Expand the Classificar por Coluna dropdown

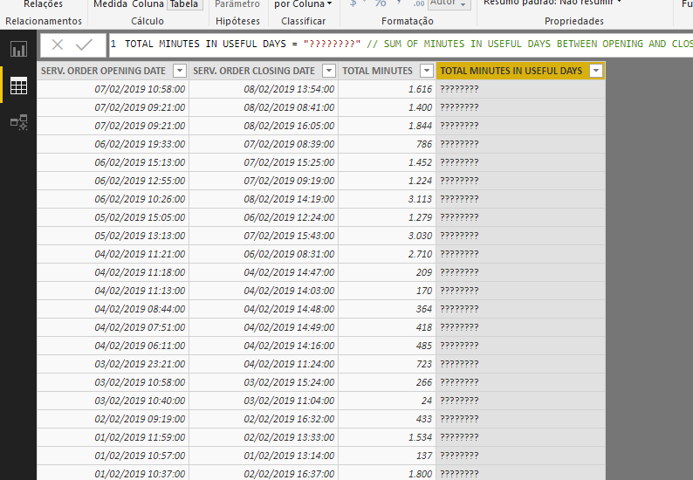pyautogui.click(x=303, y=4)
